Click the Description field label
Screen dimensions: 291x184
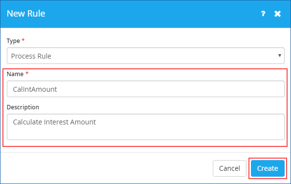click(23, 107)
